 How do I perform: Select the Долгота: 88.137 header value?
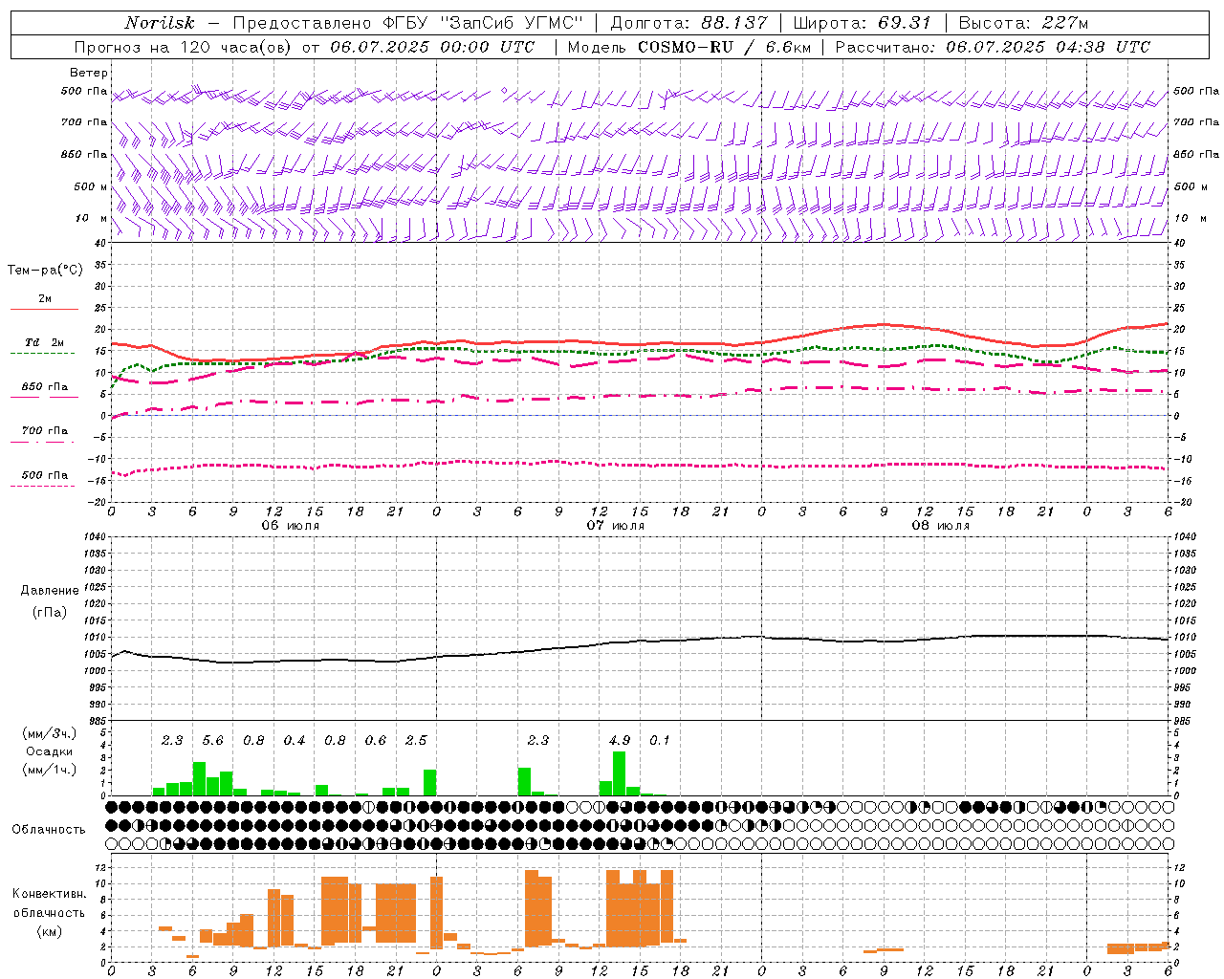point(688,23)
